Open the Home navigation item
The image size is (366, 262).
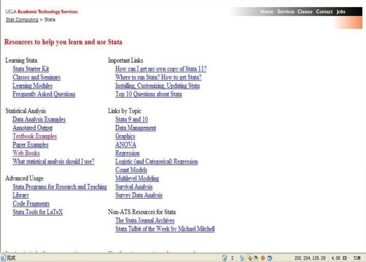click(x=267, y=12)
